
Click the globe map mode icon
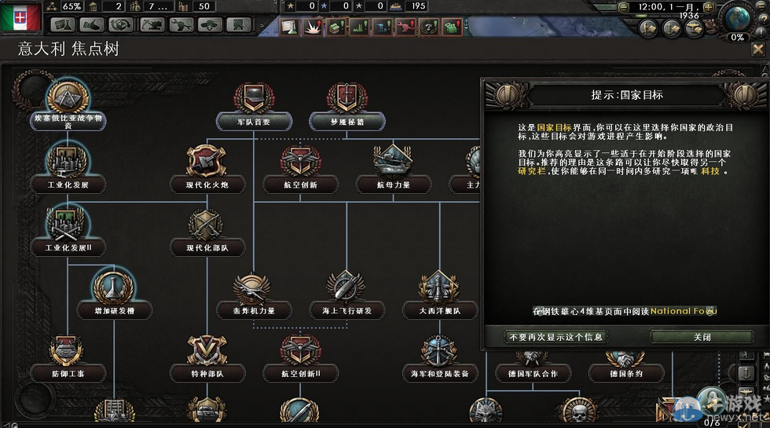point(737,17)
